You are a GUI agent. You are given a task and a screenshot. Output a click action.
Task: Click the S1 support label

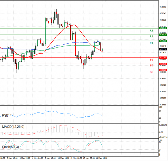click(x=151, y=60)
